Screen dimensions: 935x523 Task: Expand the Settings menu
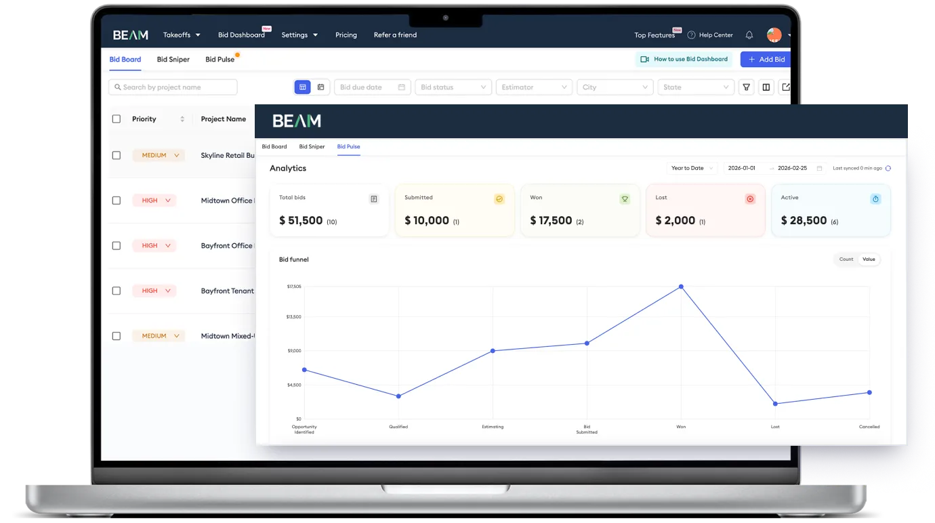point(299,35)
